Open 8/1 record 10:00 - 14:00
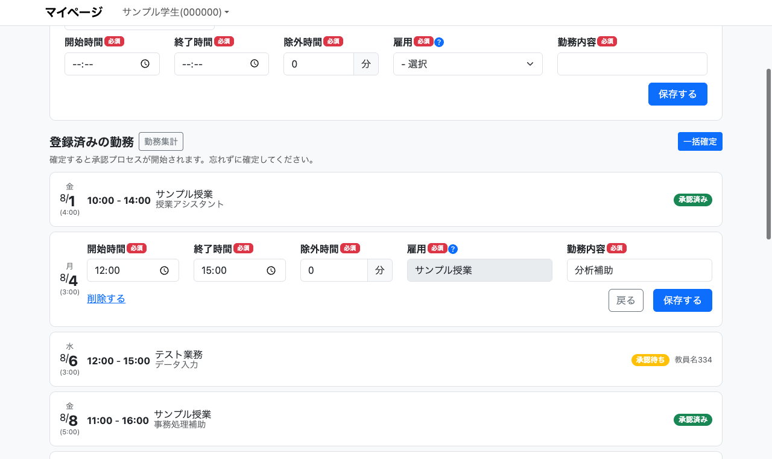Viewport: 772px width, 459px height. tap(386, 200)
